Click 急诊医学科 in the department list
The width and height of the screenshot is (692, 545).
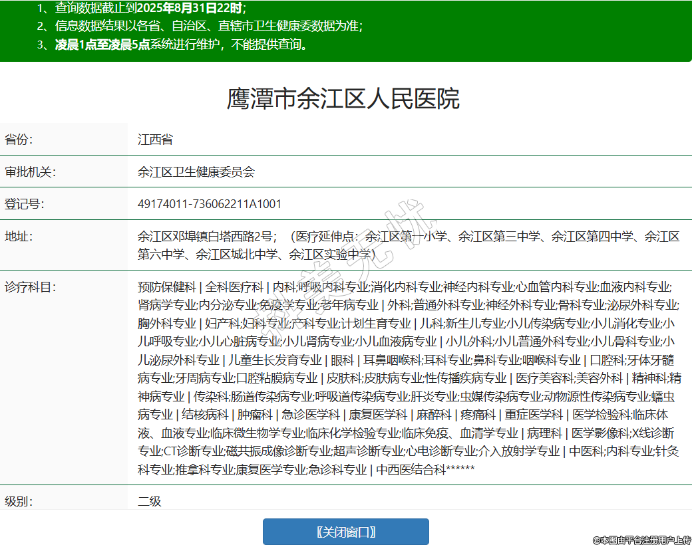click(x=311, y=415)
